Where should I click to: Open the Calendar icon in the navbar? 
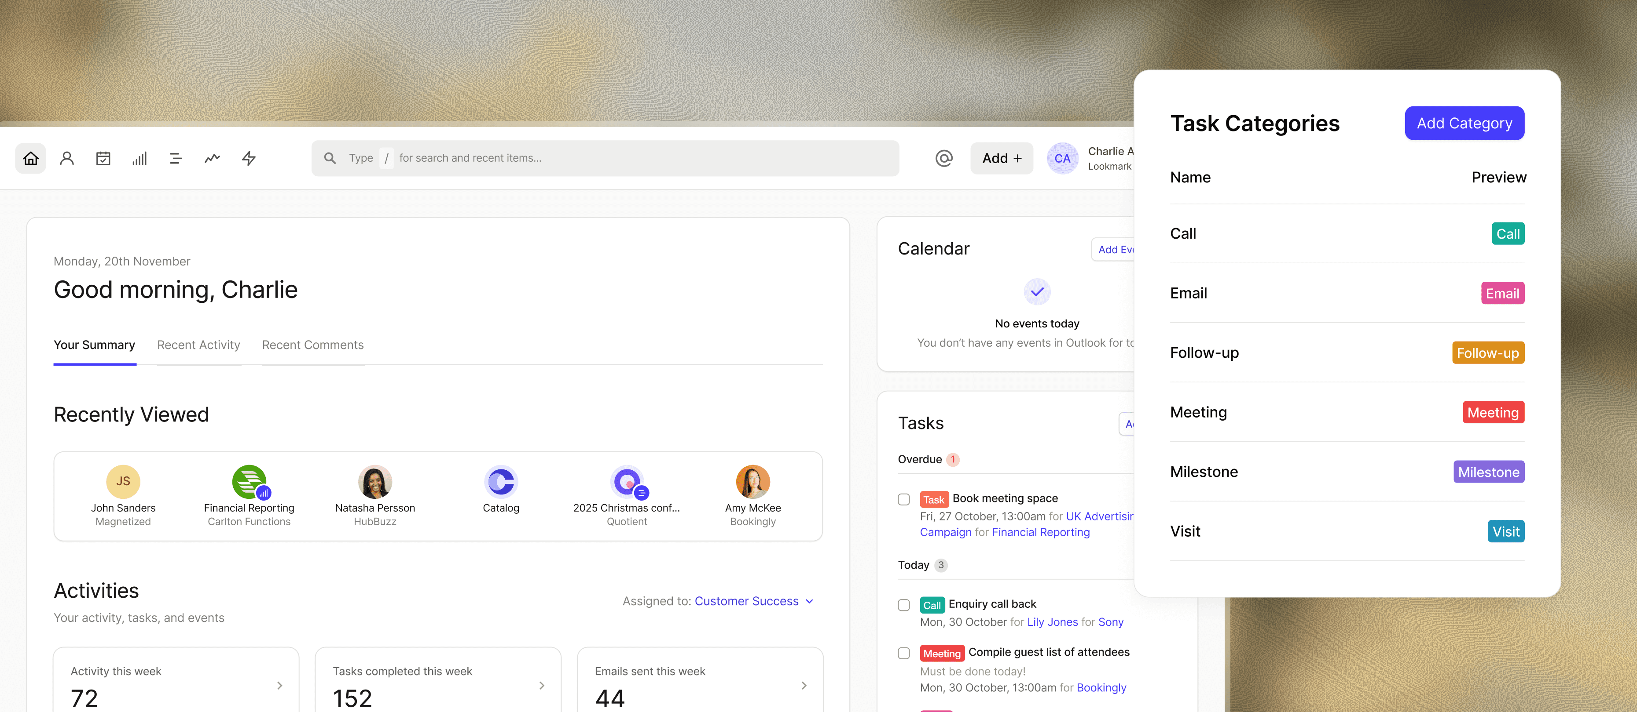(x=103, y=158)
